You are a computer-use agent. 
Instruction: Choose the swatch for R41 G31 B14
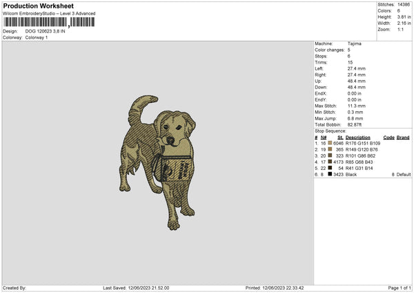(x=331, y=168)
